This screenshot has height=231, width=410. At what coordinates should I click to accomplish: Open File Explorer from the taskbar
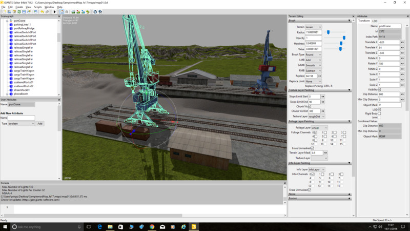[110, 227]
